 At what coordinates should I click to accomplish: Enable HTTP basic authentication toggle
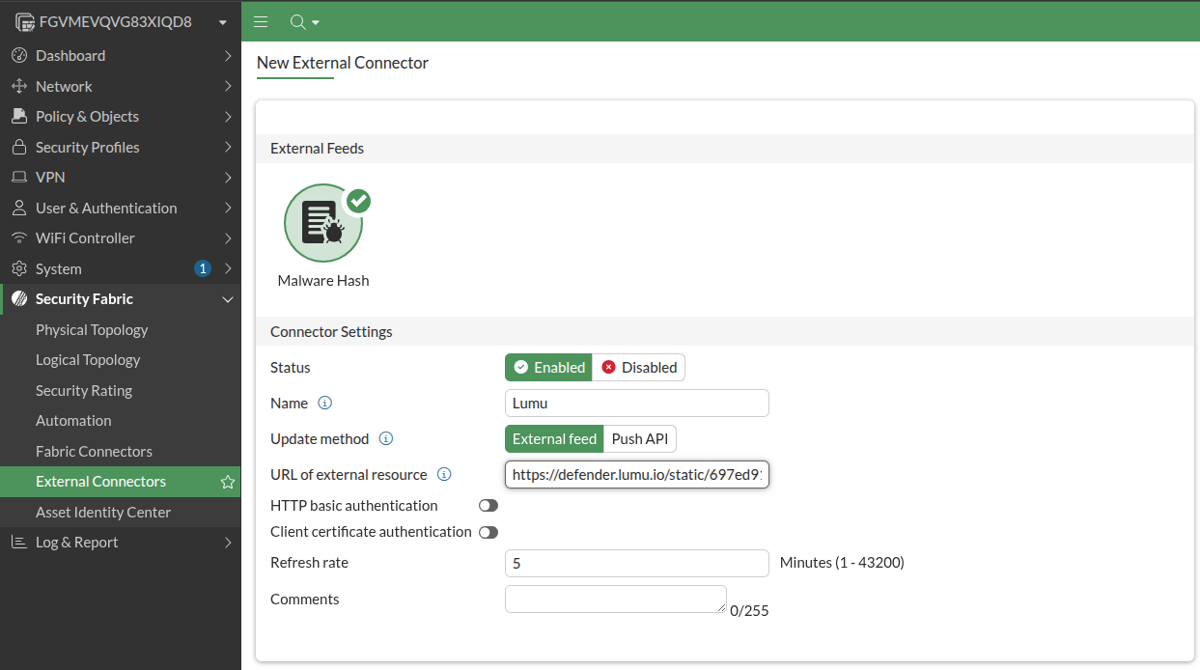[x=488, y=506]
